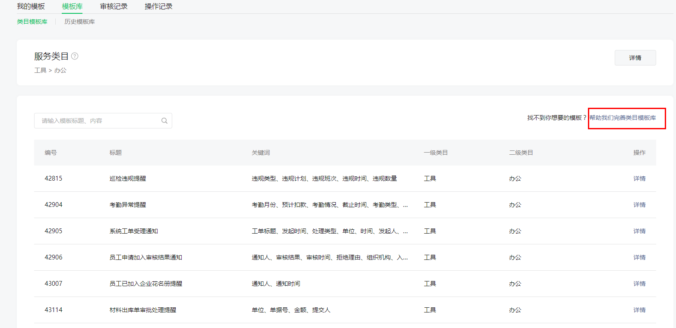Click the help icon beside 服务类目
Screen dimensions: 676x328
pos(75,56)
